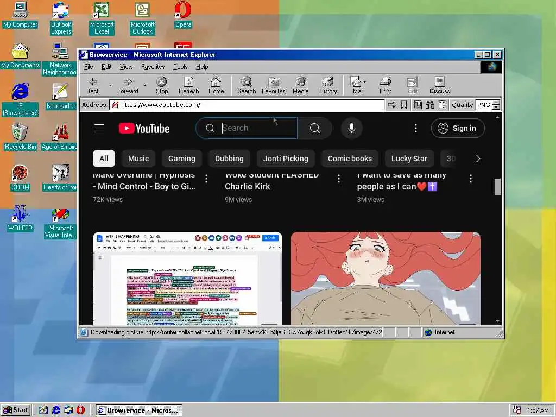Refresh the current page
The width and height of the screenshot is (556, 417).
pyautogui.click(x=188, y=85)
